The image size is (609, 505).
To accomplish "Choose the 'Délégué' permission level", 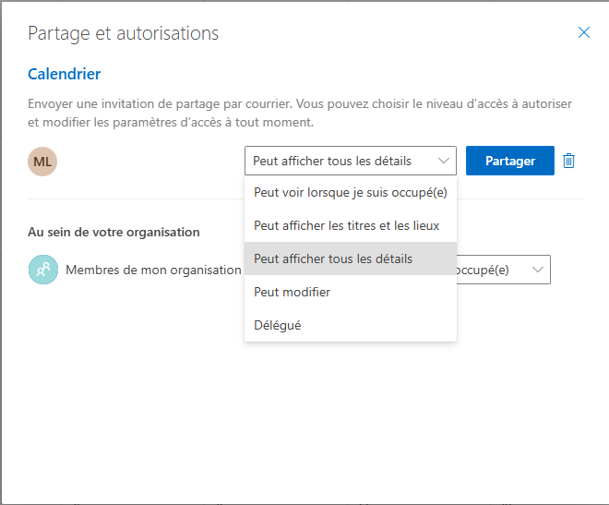I will coord(278,325).
